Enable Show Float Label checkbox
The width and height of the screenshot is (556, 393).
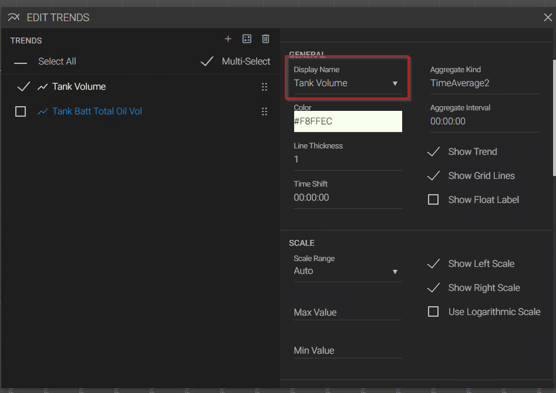(x=433, y=199)
